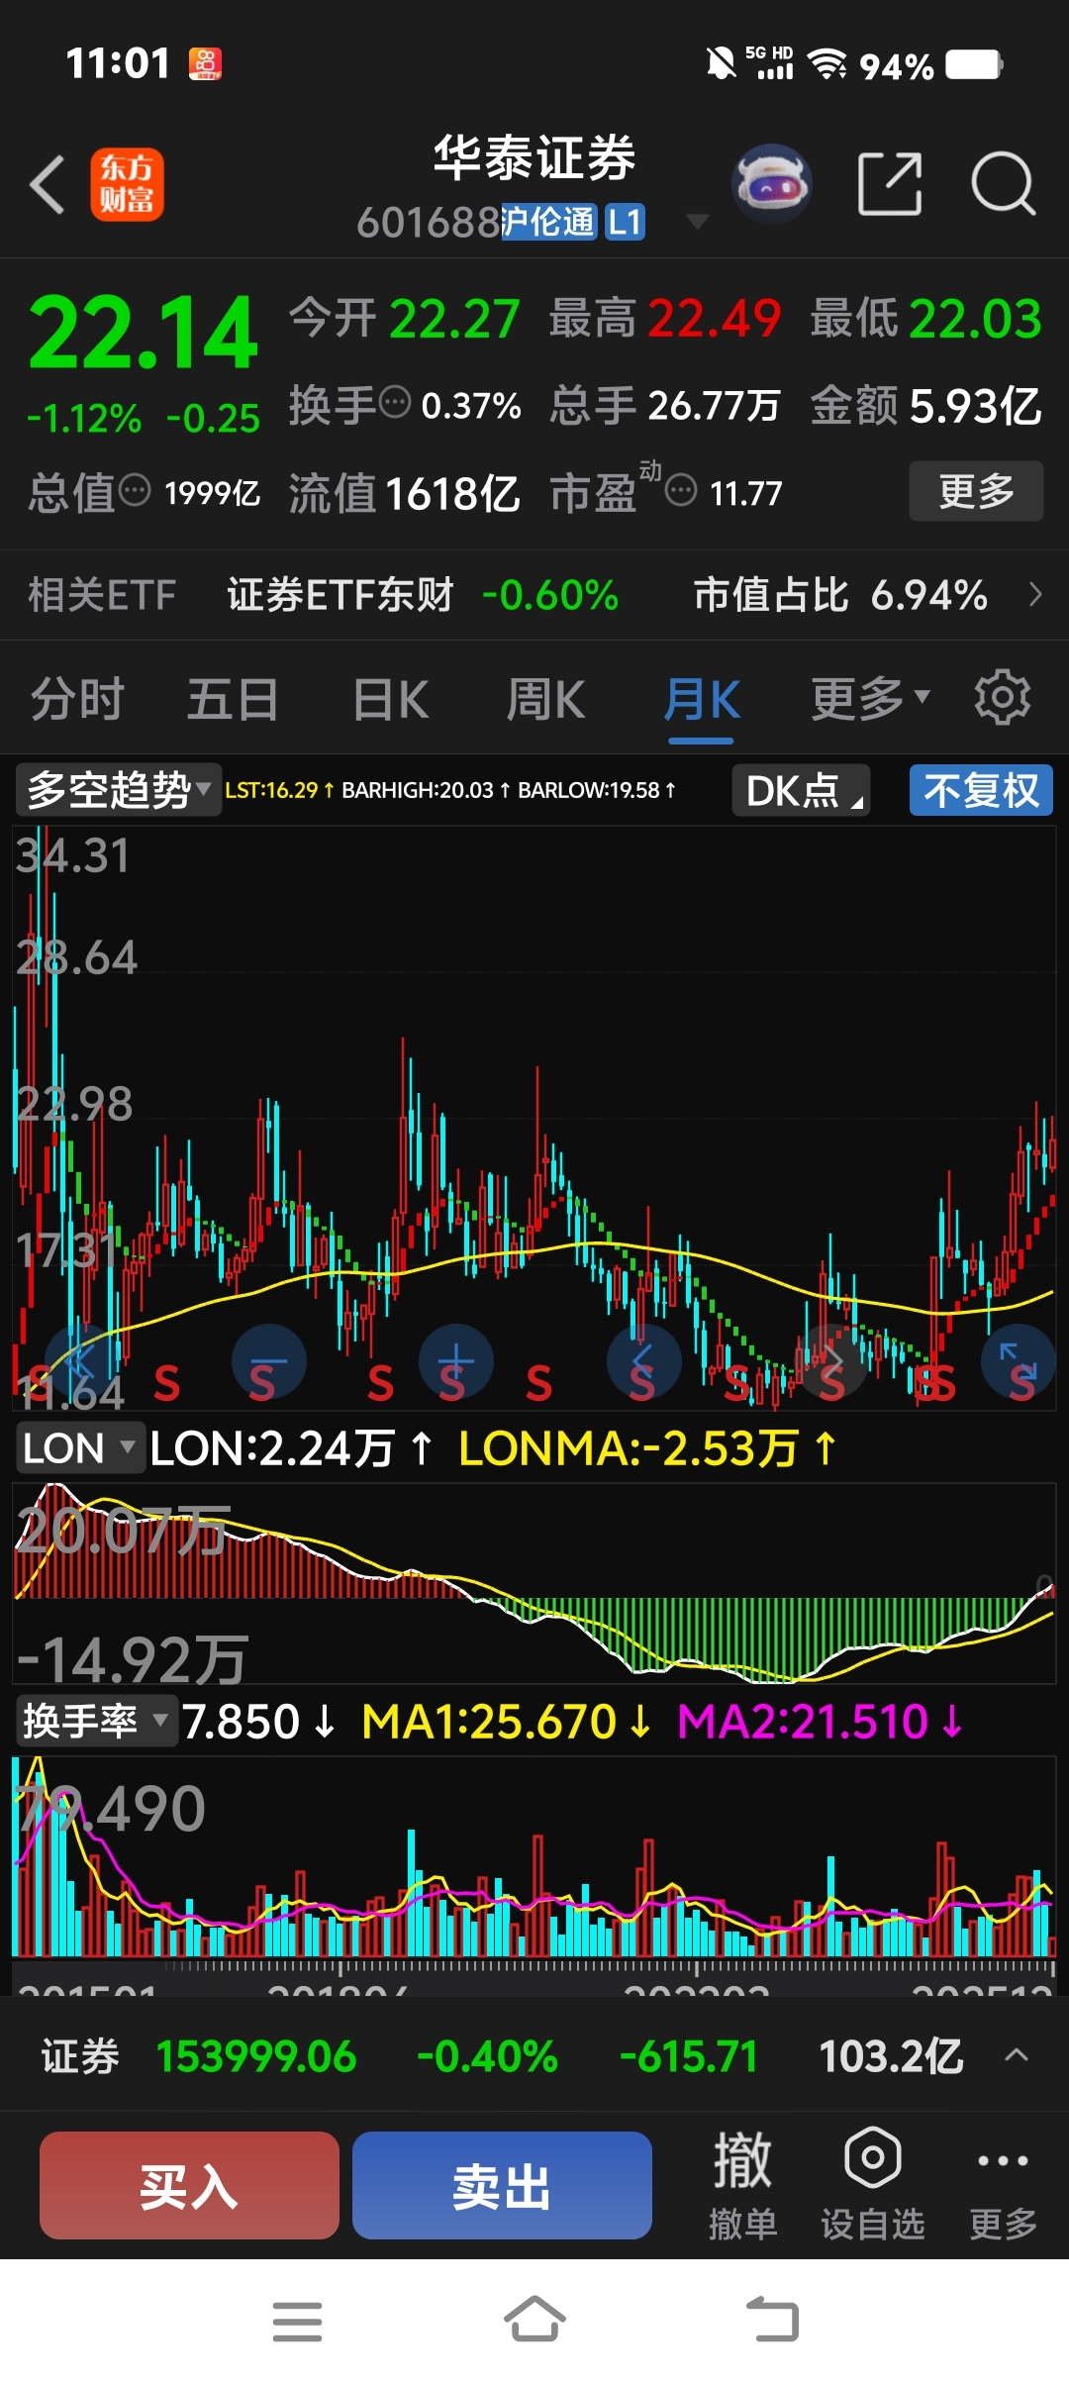Tap the turnover rate bar chart
Image resolution: width=1069 pixels, height=2384 pixels.
pos(534,1856)
